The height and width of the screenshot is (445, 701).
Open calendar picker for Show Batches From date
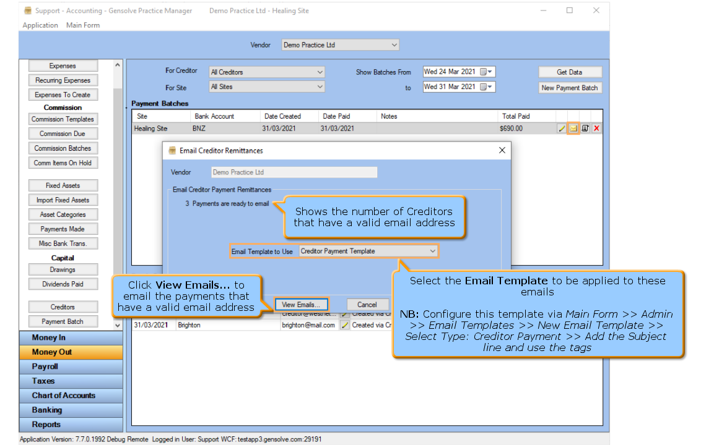486,72
